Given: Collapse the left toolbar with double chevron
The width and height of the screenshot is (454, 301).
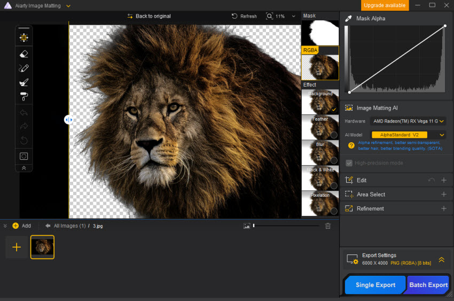Looking at the screenshot, I should pyautogui.click(x=24, y=168).
